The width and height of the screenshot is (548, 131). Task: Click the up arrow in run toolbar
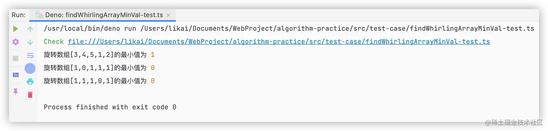(30, 29)
